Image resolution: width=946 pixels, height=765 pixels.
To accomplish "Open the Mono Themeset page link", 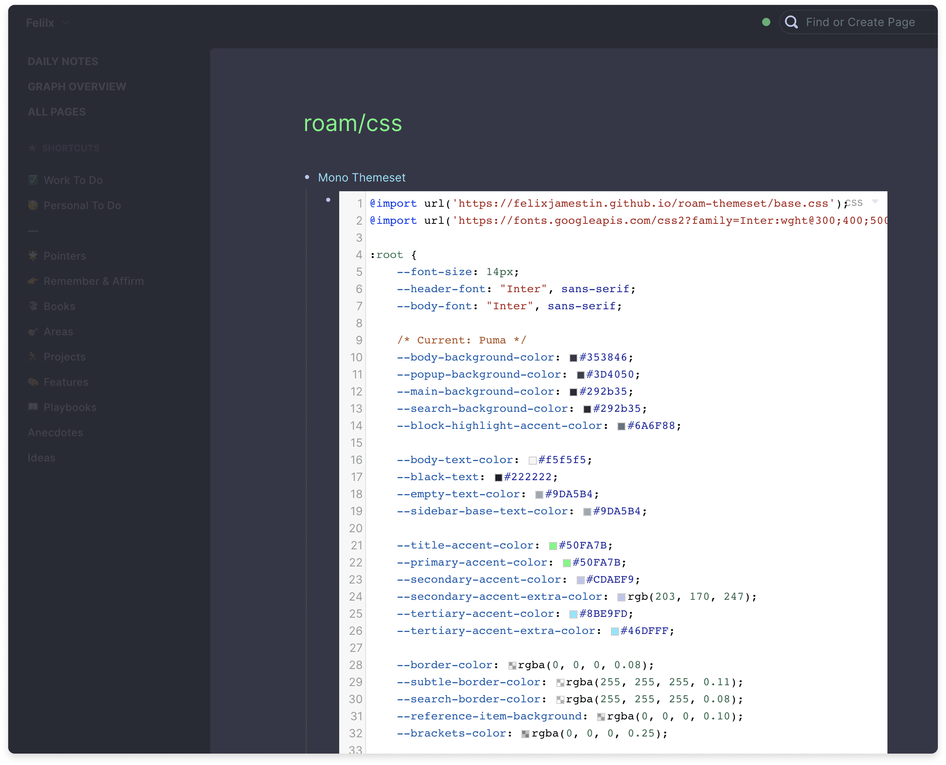I will (361, 177).
